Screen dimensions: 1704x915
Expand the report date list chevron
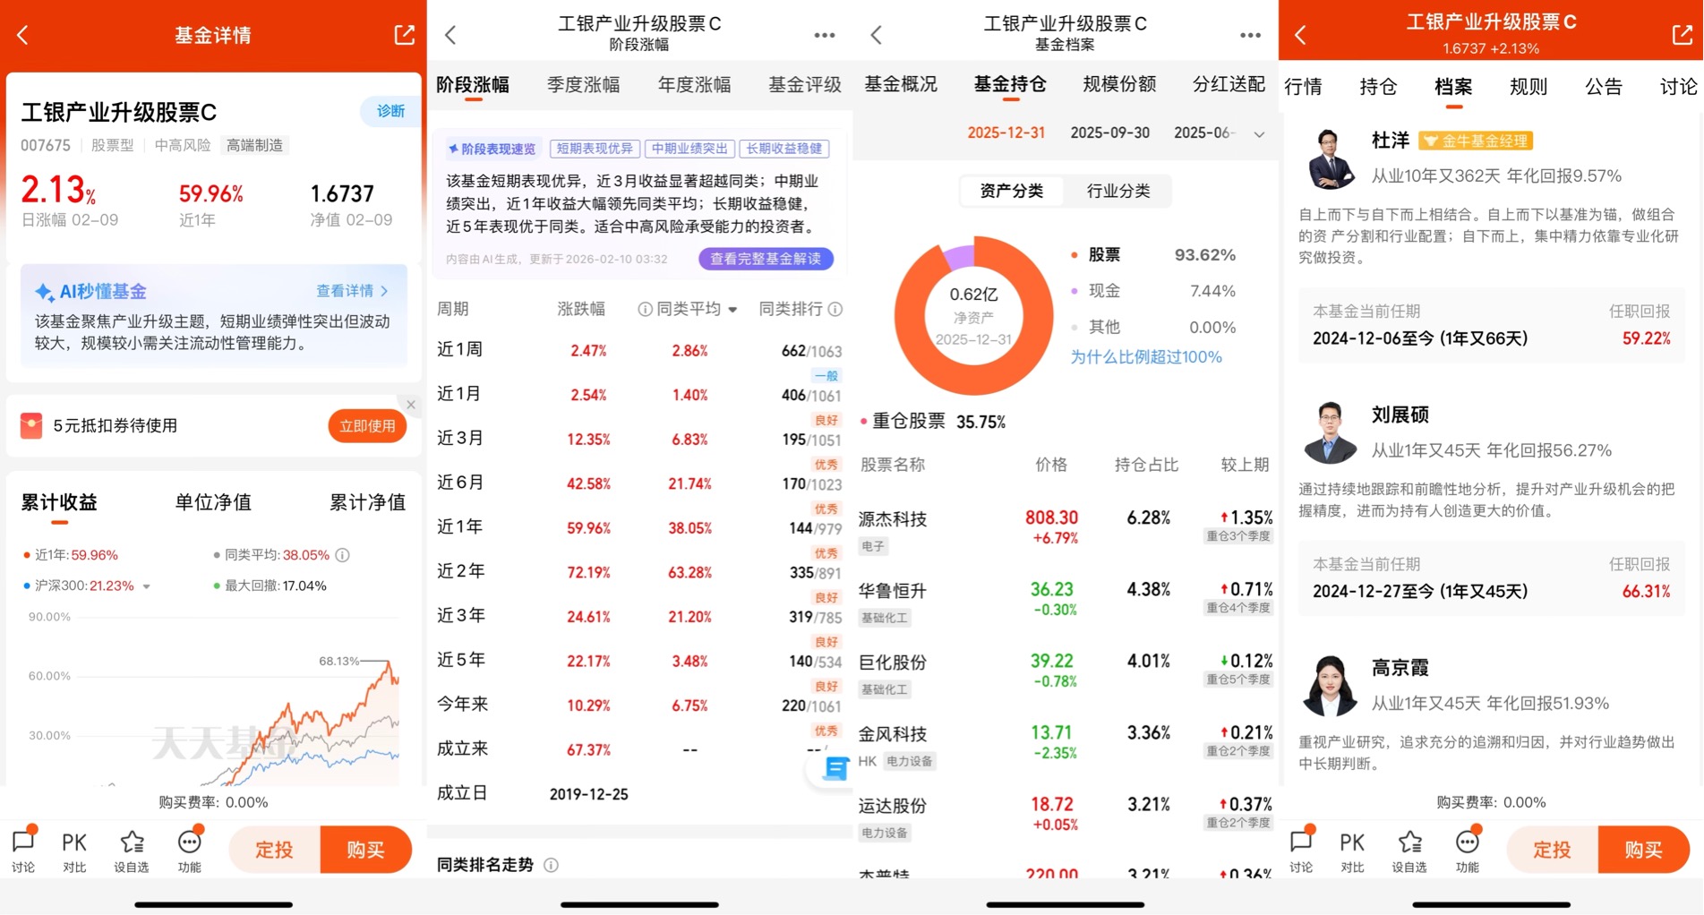tap(1259, 134)
